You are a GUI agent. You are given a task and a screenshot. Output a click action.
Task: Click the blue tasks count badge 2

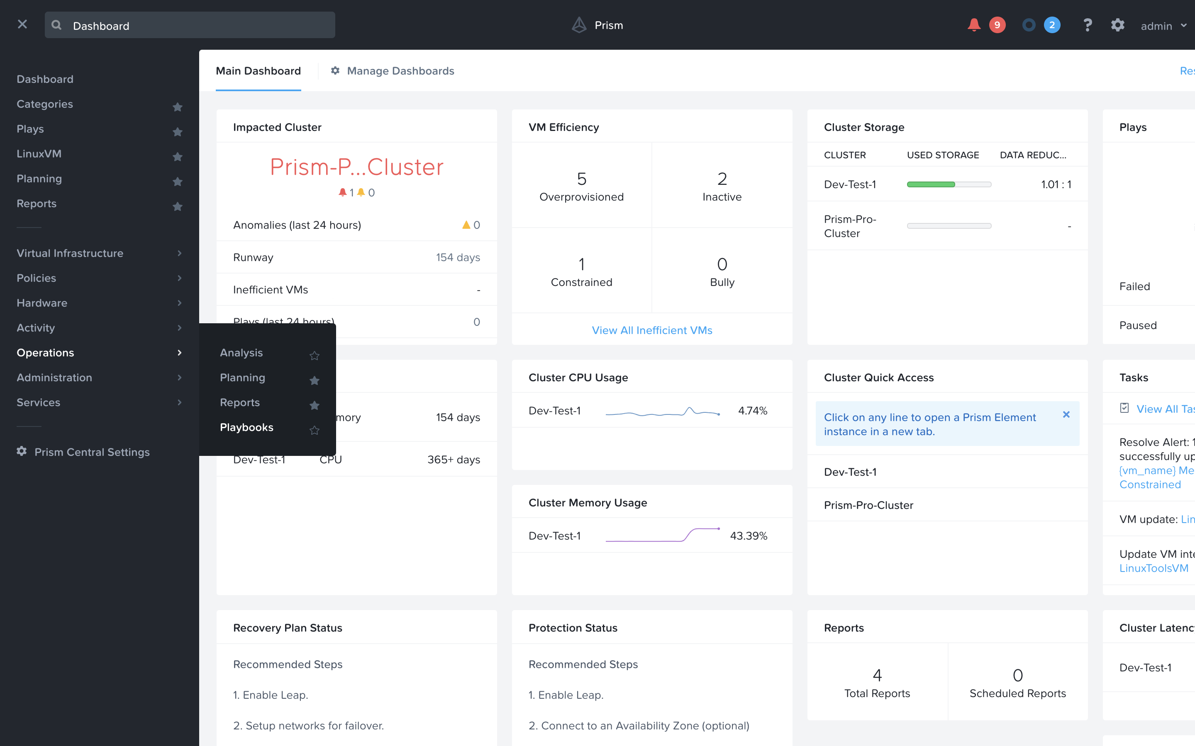tap(1052, 25)
